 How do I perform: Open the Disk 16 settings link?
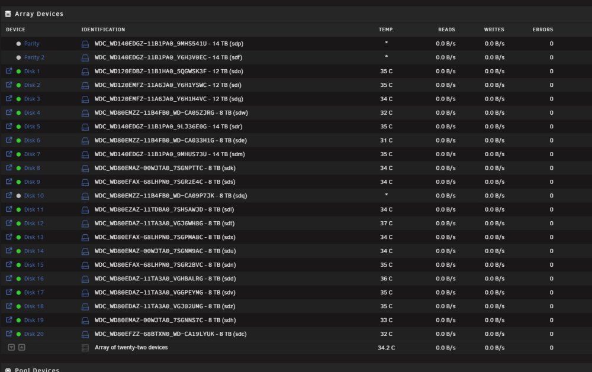tap(34, 279)
